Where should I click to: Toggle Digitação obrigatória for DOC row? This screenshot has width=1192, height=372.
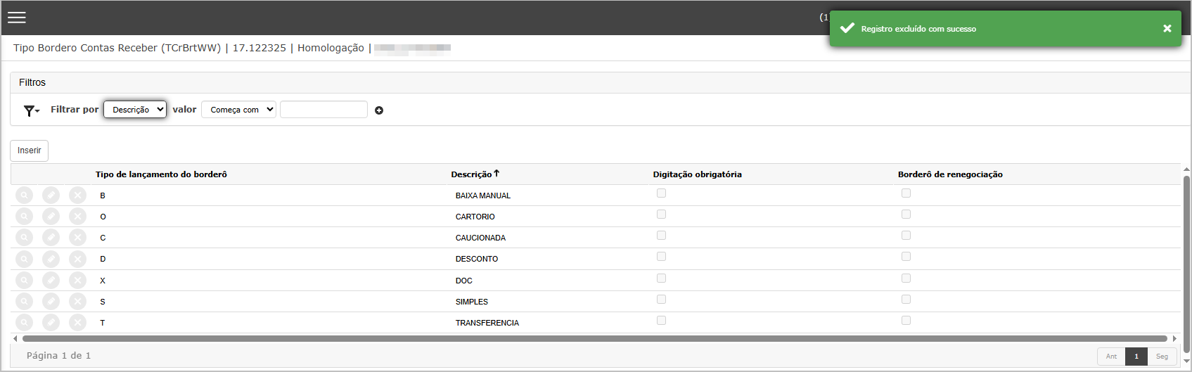click(661, 278)
